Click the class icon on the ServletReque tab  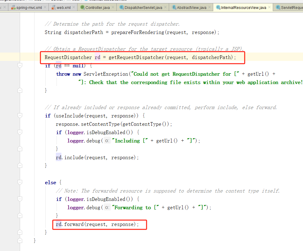278,7
